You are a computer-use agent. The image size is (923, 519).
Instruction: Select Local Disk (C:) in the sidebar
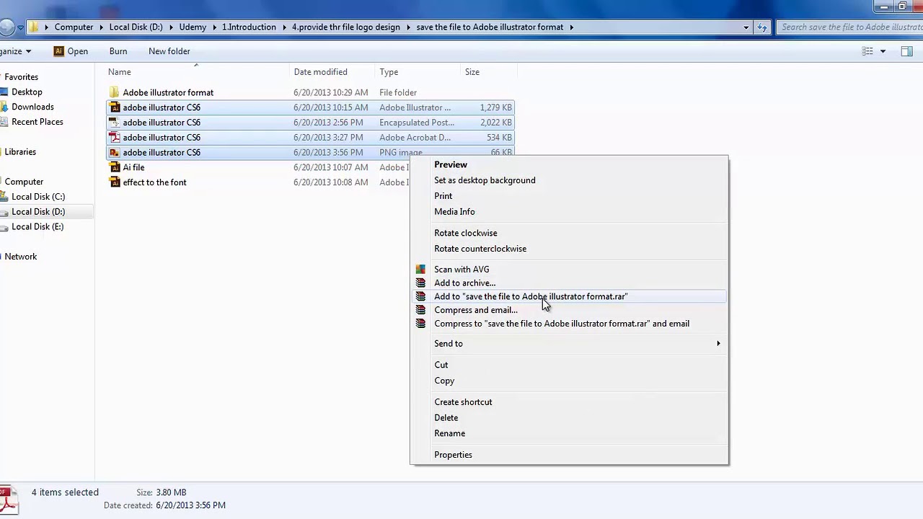pyautogui.click(x=37, y=197)
